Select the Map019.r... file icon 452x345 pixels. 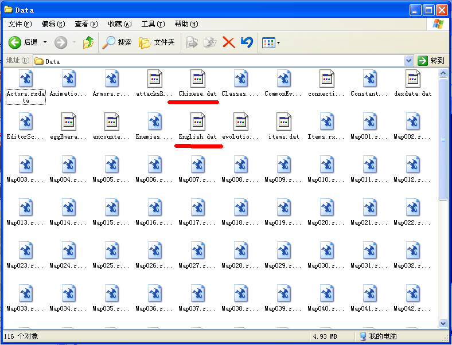coord(284,207)
